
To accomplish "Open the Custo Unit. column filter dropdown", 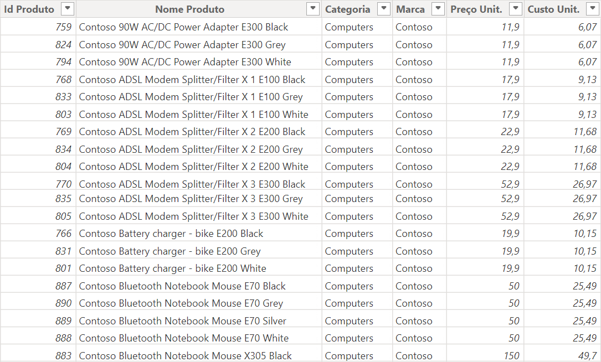I will (592, 8).
